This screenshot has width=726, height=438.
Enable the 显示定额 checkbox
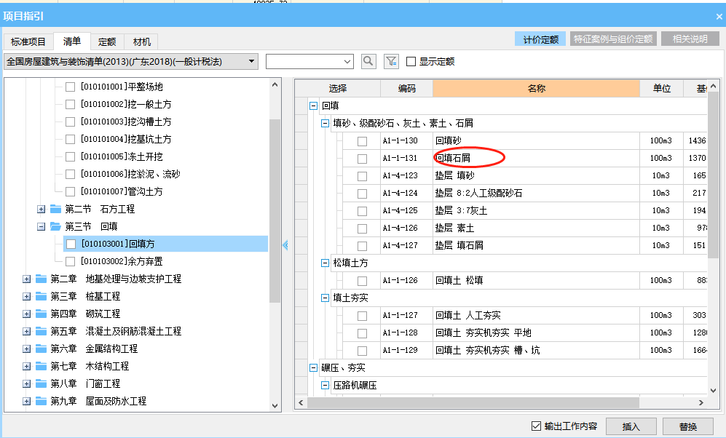[411, 62]
